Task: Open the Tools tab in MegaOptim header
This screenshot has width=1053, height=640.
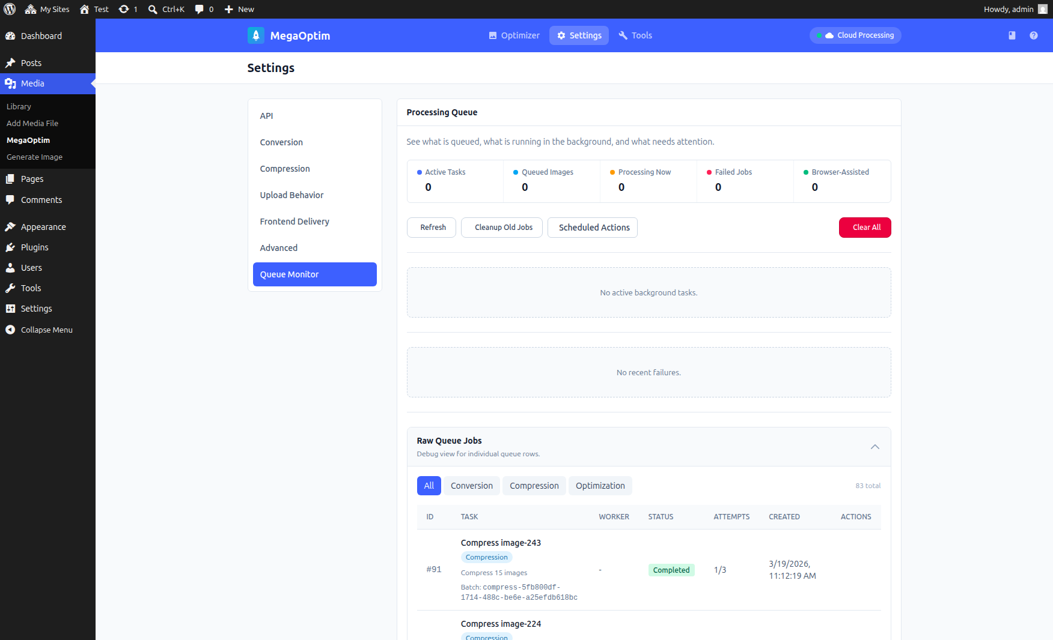Action: click(635, 35)
